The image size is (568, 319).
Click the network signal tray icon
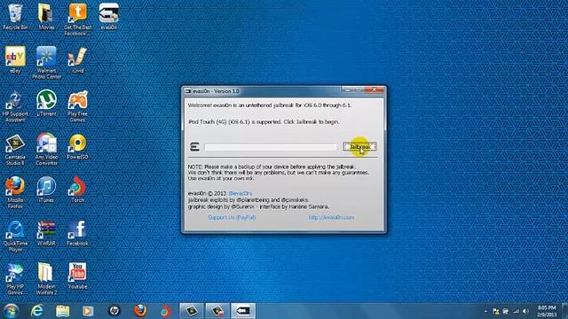pos(516,311)
